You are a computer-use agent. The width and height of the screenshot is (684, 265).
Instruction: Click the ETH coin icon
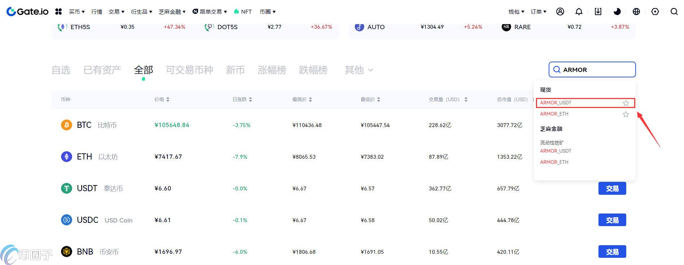(66, 157)
